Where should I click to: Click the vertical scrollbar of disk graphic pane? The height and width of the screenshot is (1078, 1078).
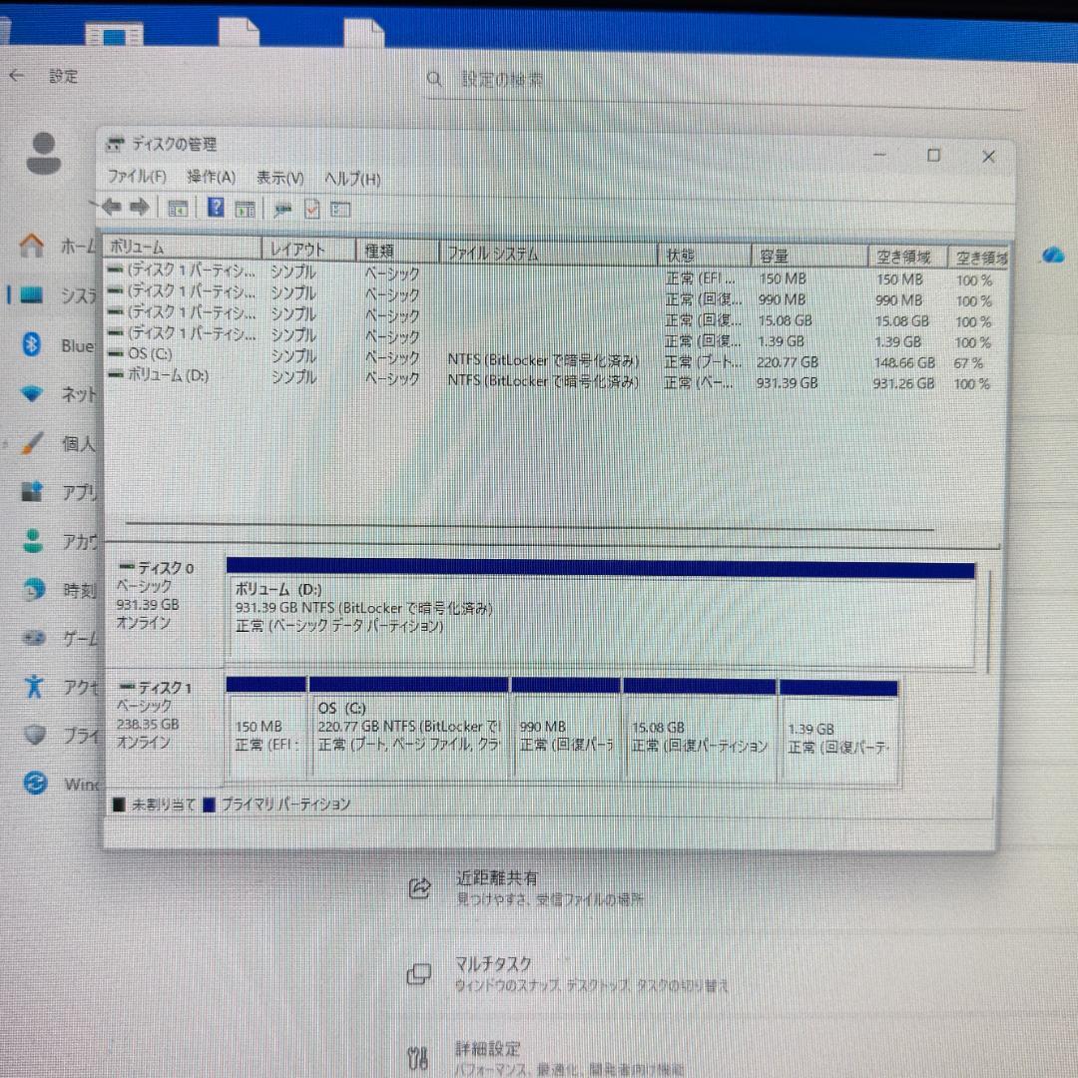[x=989, y=622]
